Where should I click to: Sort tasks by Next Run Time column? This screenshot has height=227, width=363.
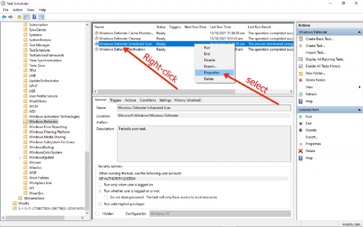coord(195,27)
